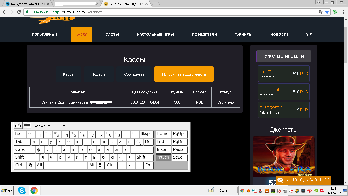Switch to the Подарки tab
348x196 pixels.
pyautogui.click(x=99, y=74)
